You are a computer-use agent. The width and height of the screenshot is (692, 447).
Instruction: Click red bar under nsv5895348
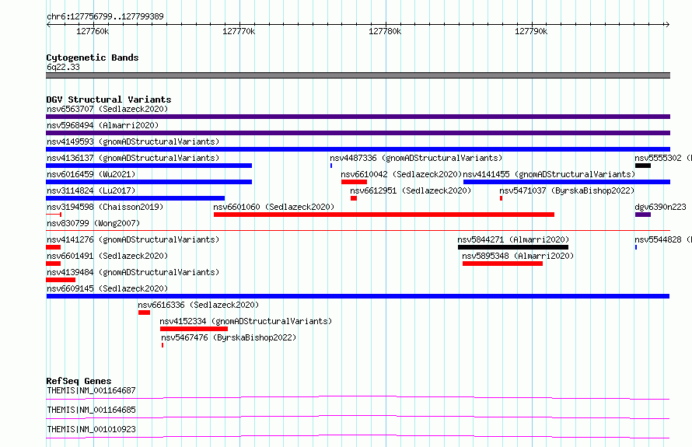click(502, 264)
